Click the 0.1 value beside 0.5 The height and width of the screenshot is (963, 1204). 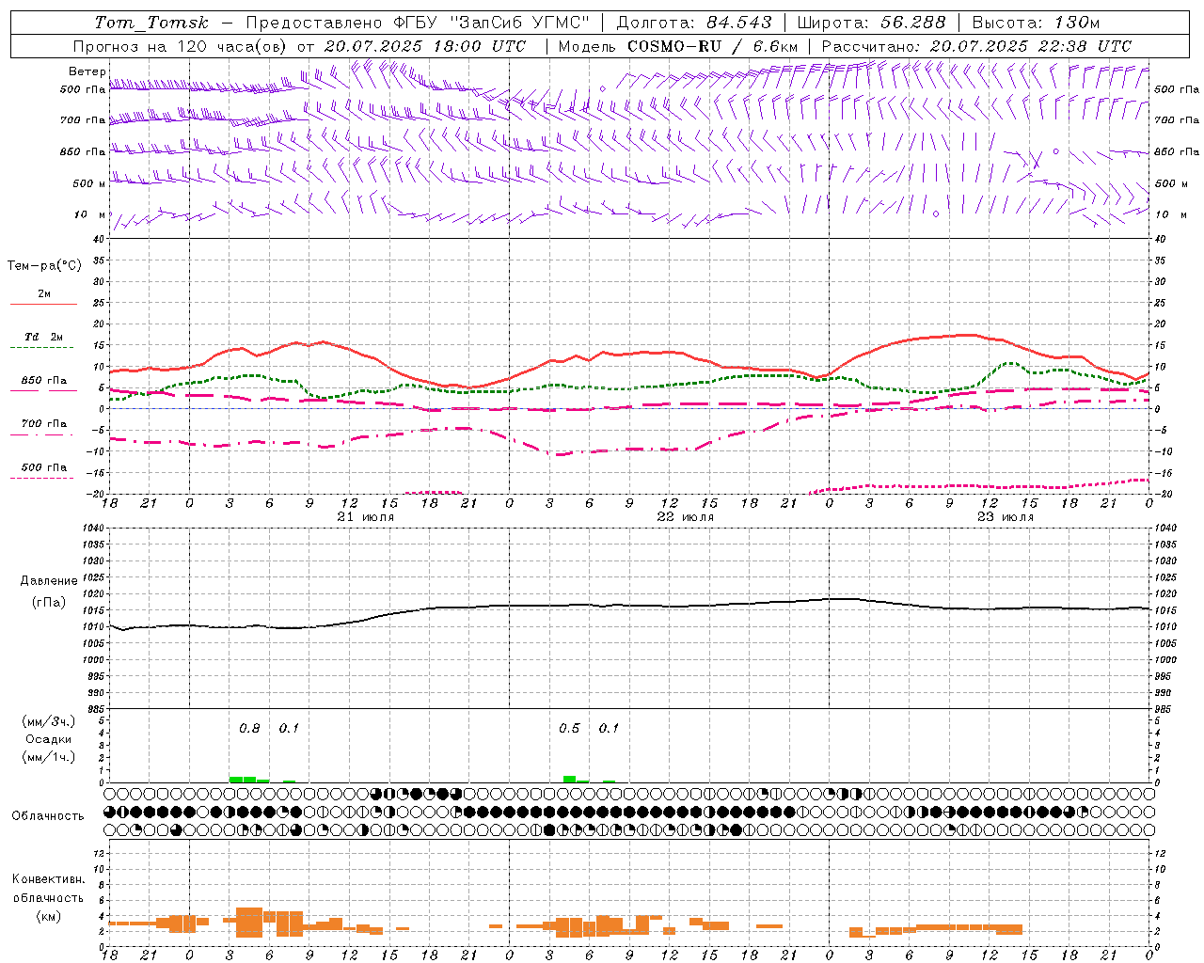[609, 728]
